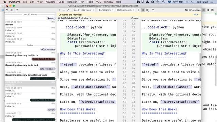
Task: Click the Tests Passed Doctests label
Action: [x=43, y=79]
